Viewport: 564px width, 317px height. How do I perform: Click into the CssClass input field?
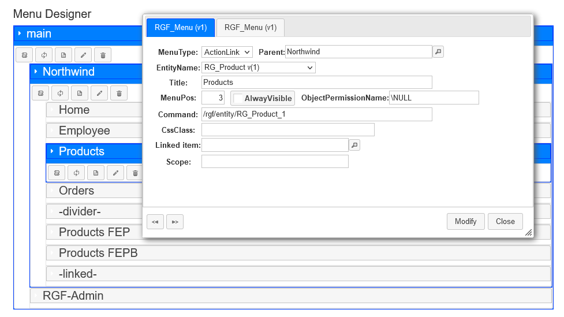[287, 130]
